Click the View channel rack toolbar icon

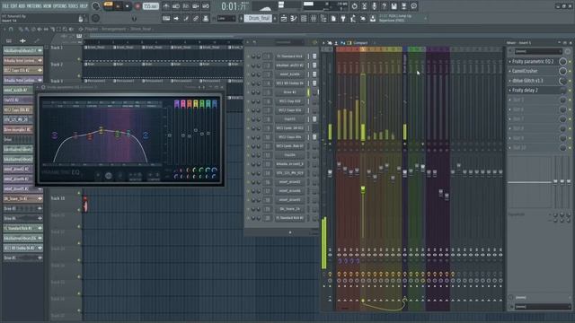click(x=304, y=18)
